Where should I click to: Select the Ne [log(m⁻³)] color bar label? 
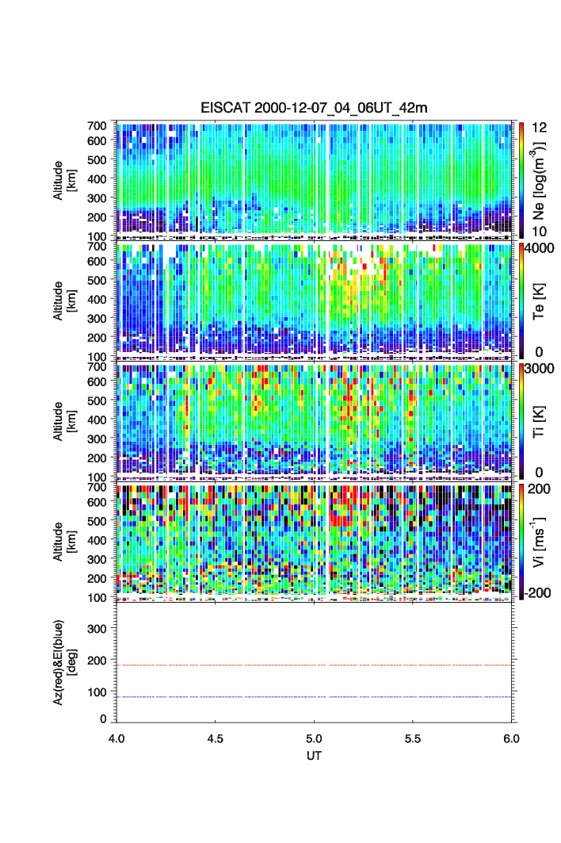tap(540, 180)
